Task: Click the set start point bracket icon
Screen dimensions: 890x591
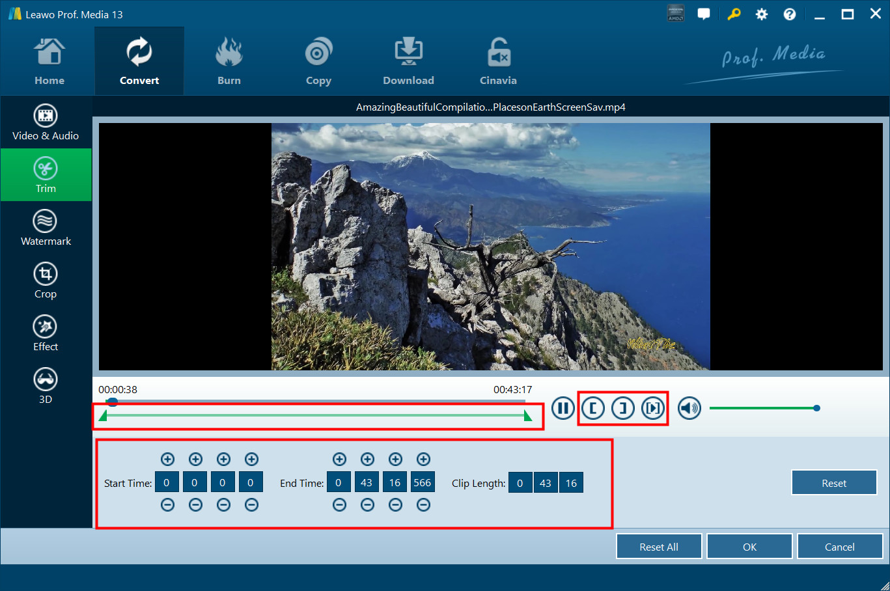Action: click(x=592, y=408)
